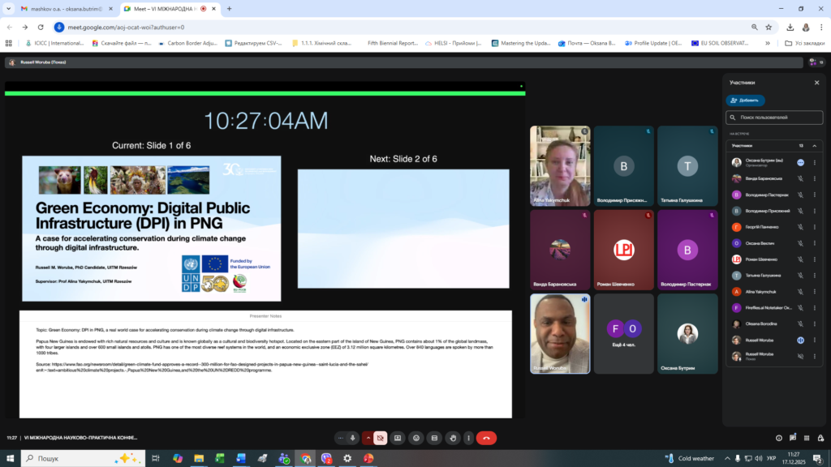Click the red leave call button

point(486,438)
